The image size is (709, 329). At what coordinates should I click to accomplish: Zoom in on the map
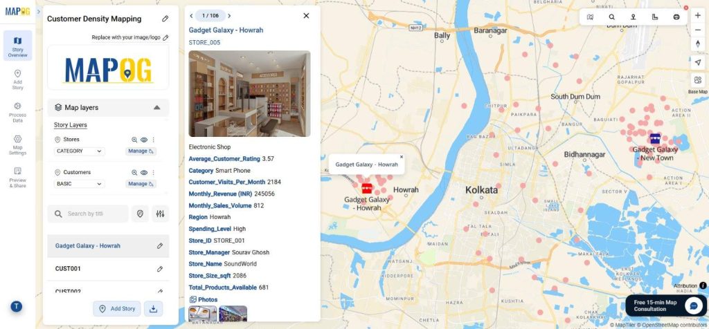(x=697, y=15)
